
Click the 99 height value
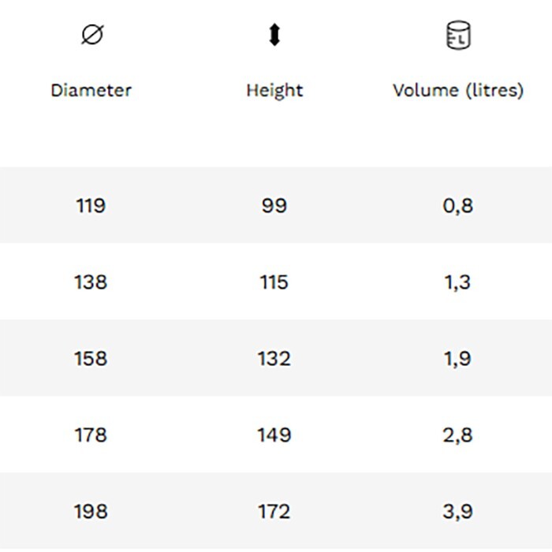(x=274, y=206)
